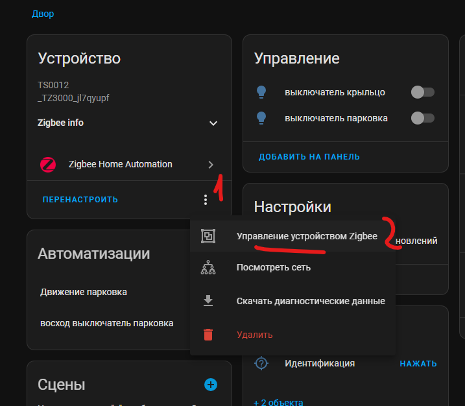This screenshot has width=465, height=406.
Task: Open the three-dot device menu
Action: [x=206, y=200]
